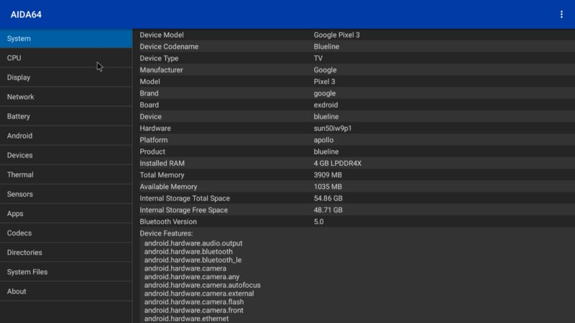The image size is (575, 323).
Task: Select the Hardware row label
Action: click(x=155, y=128)
